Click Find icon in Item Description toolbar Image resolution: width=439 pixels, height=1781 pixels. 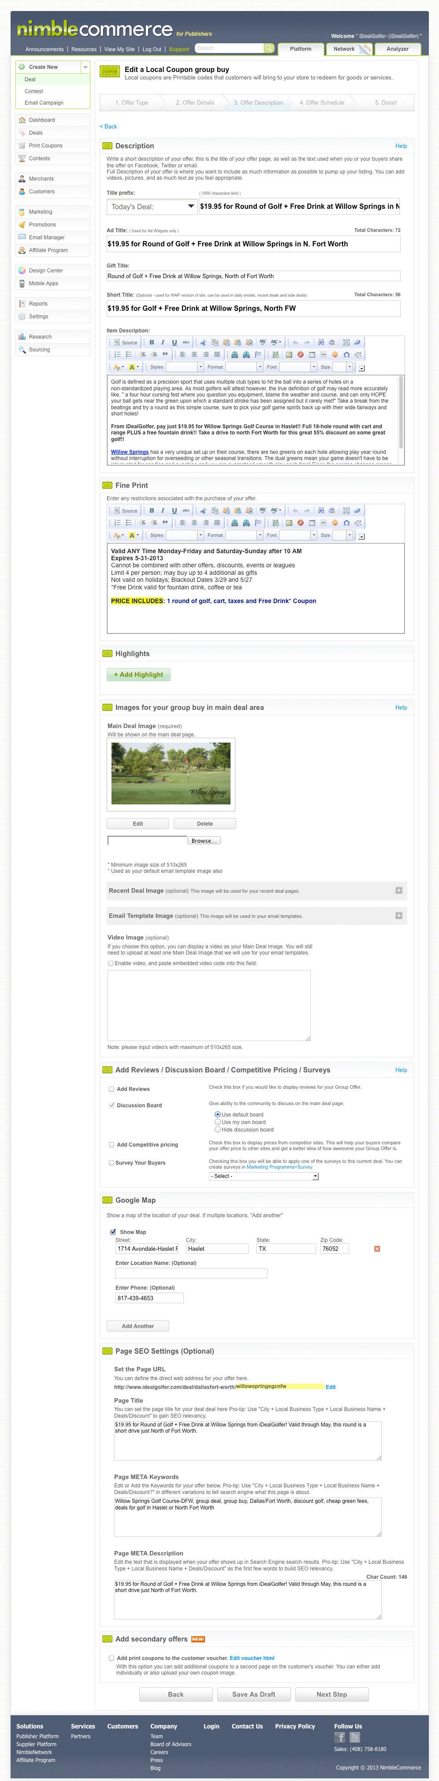click(x=322, y=342)
